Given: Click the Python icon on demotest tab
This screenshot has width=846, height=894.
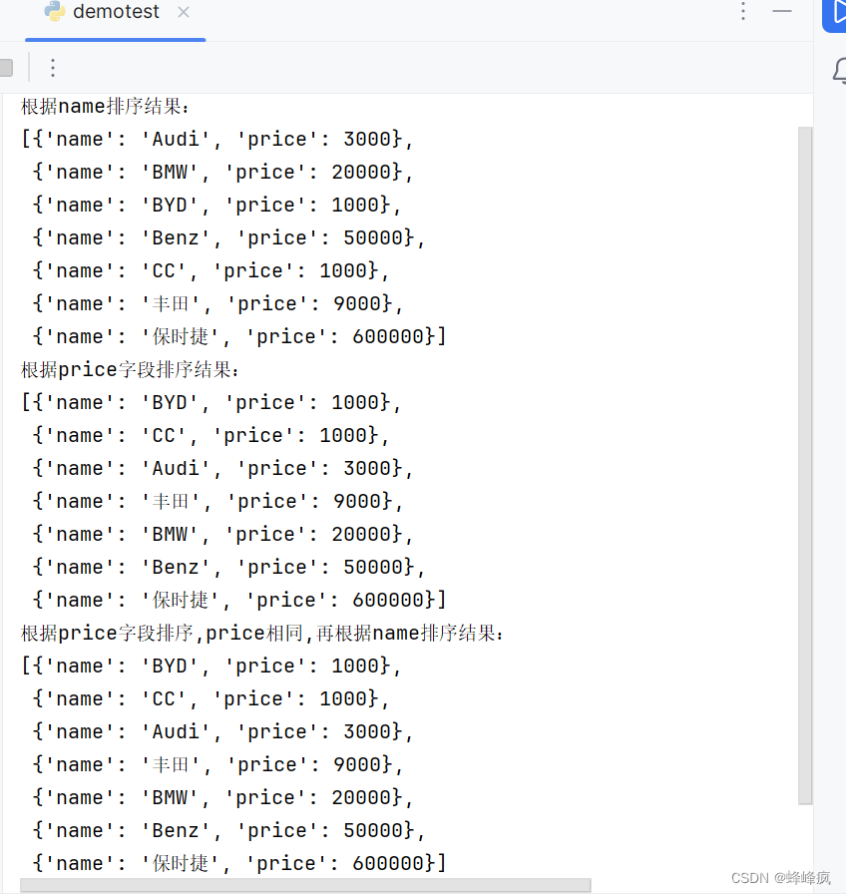Looking at the screenshot, I should click(55, 11).
